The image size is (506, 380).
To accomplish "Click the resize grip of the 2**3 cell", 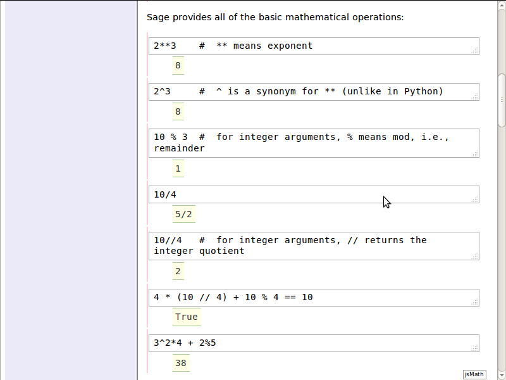I will pos(475,51).
